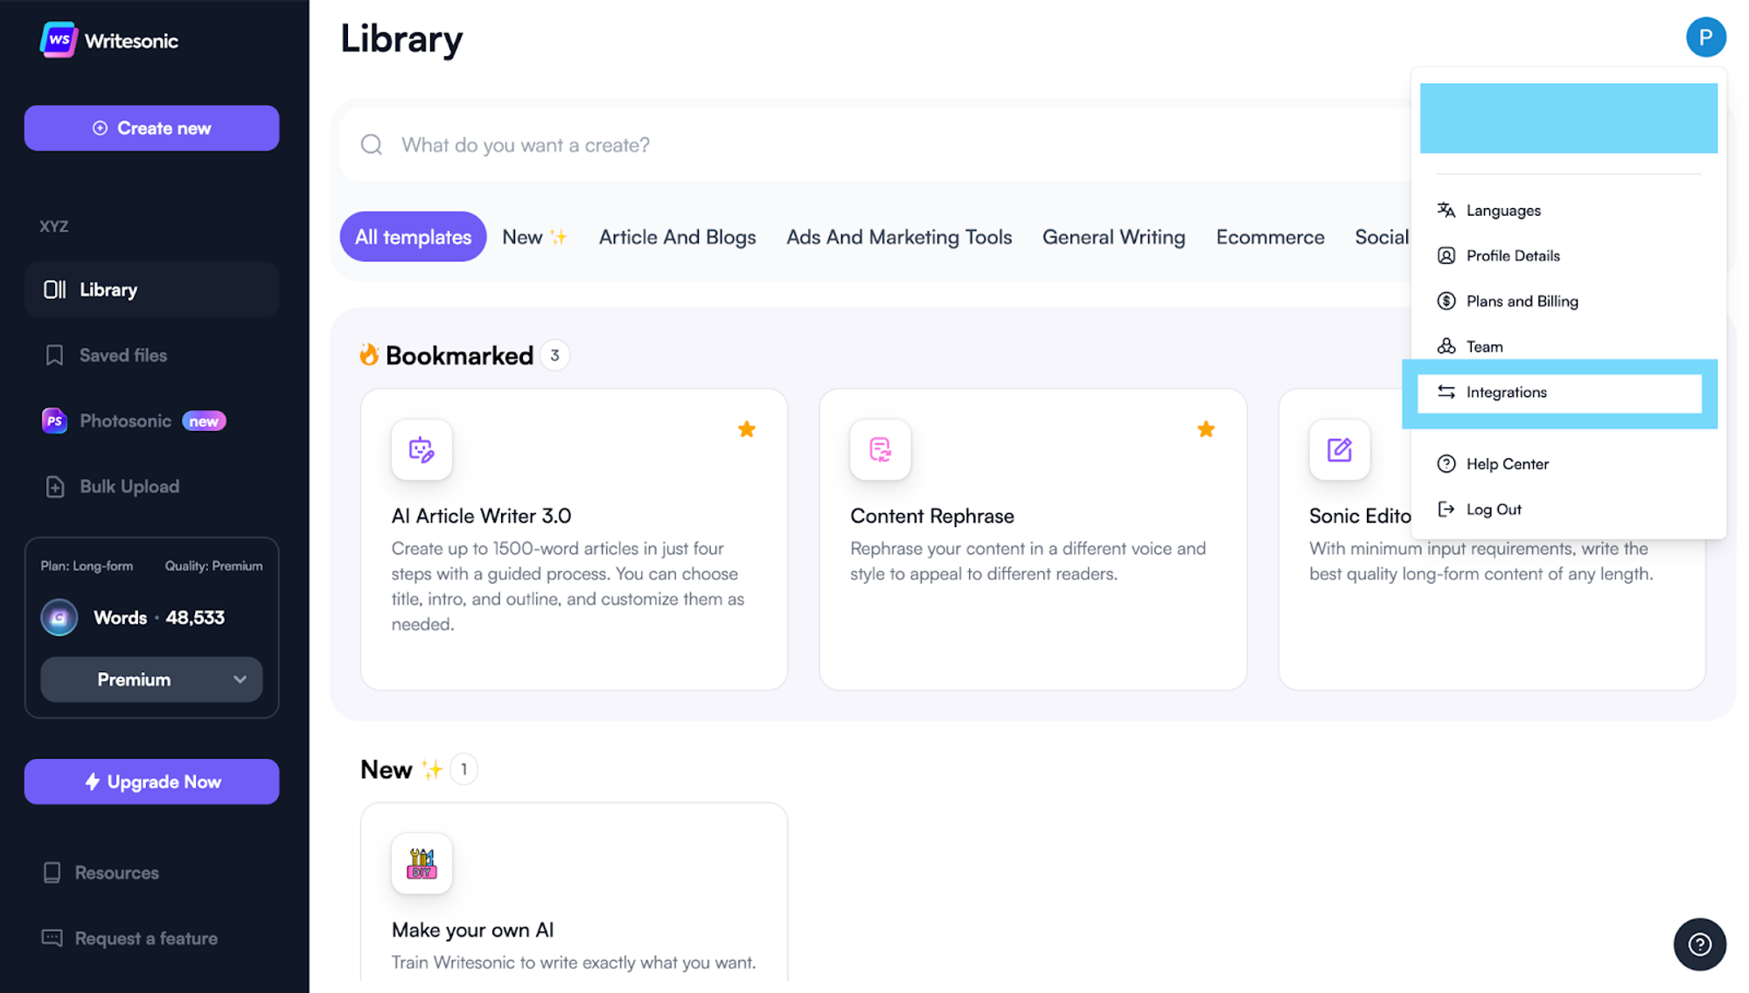Image resolution: width=1749 pixels, height=993 pixels.
Task: Expand the Premium quality dropdown
Action: click(151, 679)
